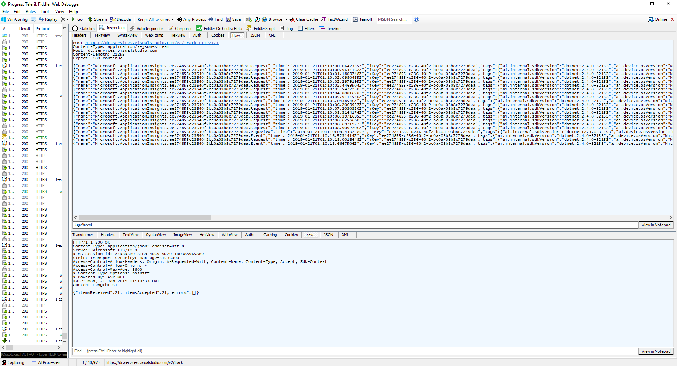Open the Rules menu

pyautogui.click(x=31, y=12)
